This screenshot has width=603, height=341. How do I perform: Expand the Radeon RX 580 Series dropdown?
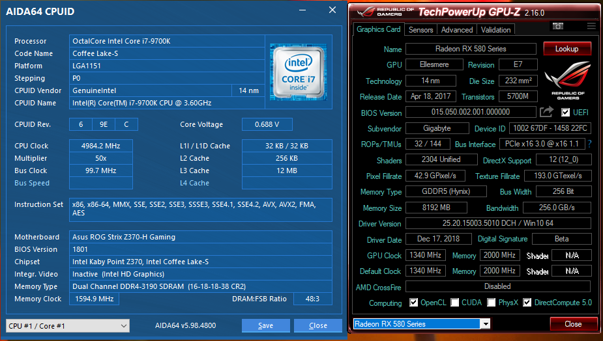pyautogui.click(x=486, y=323)
